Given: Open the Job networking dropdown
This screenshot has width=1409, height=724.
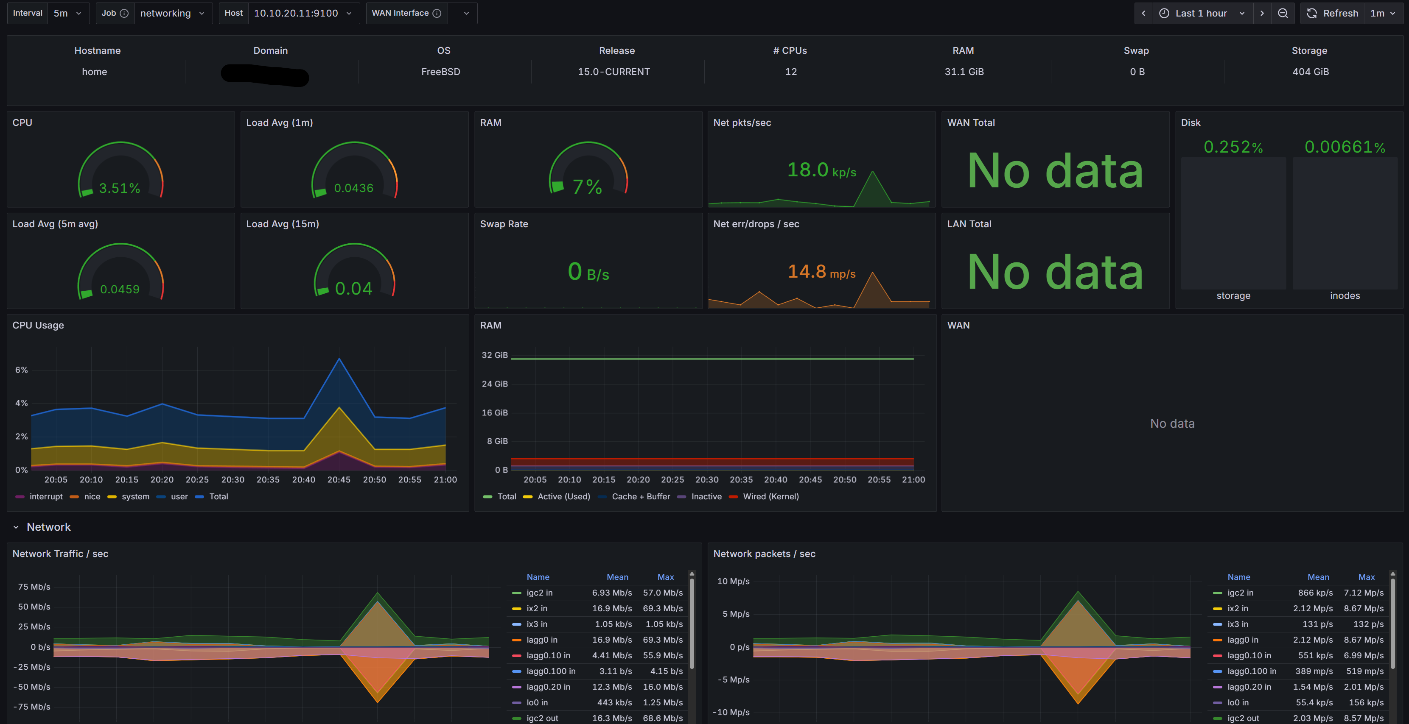Looking at the screenshot, I should tap(172, 13).
